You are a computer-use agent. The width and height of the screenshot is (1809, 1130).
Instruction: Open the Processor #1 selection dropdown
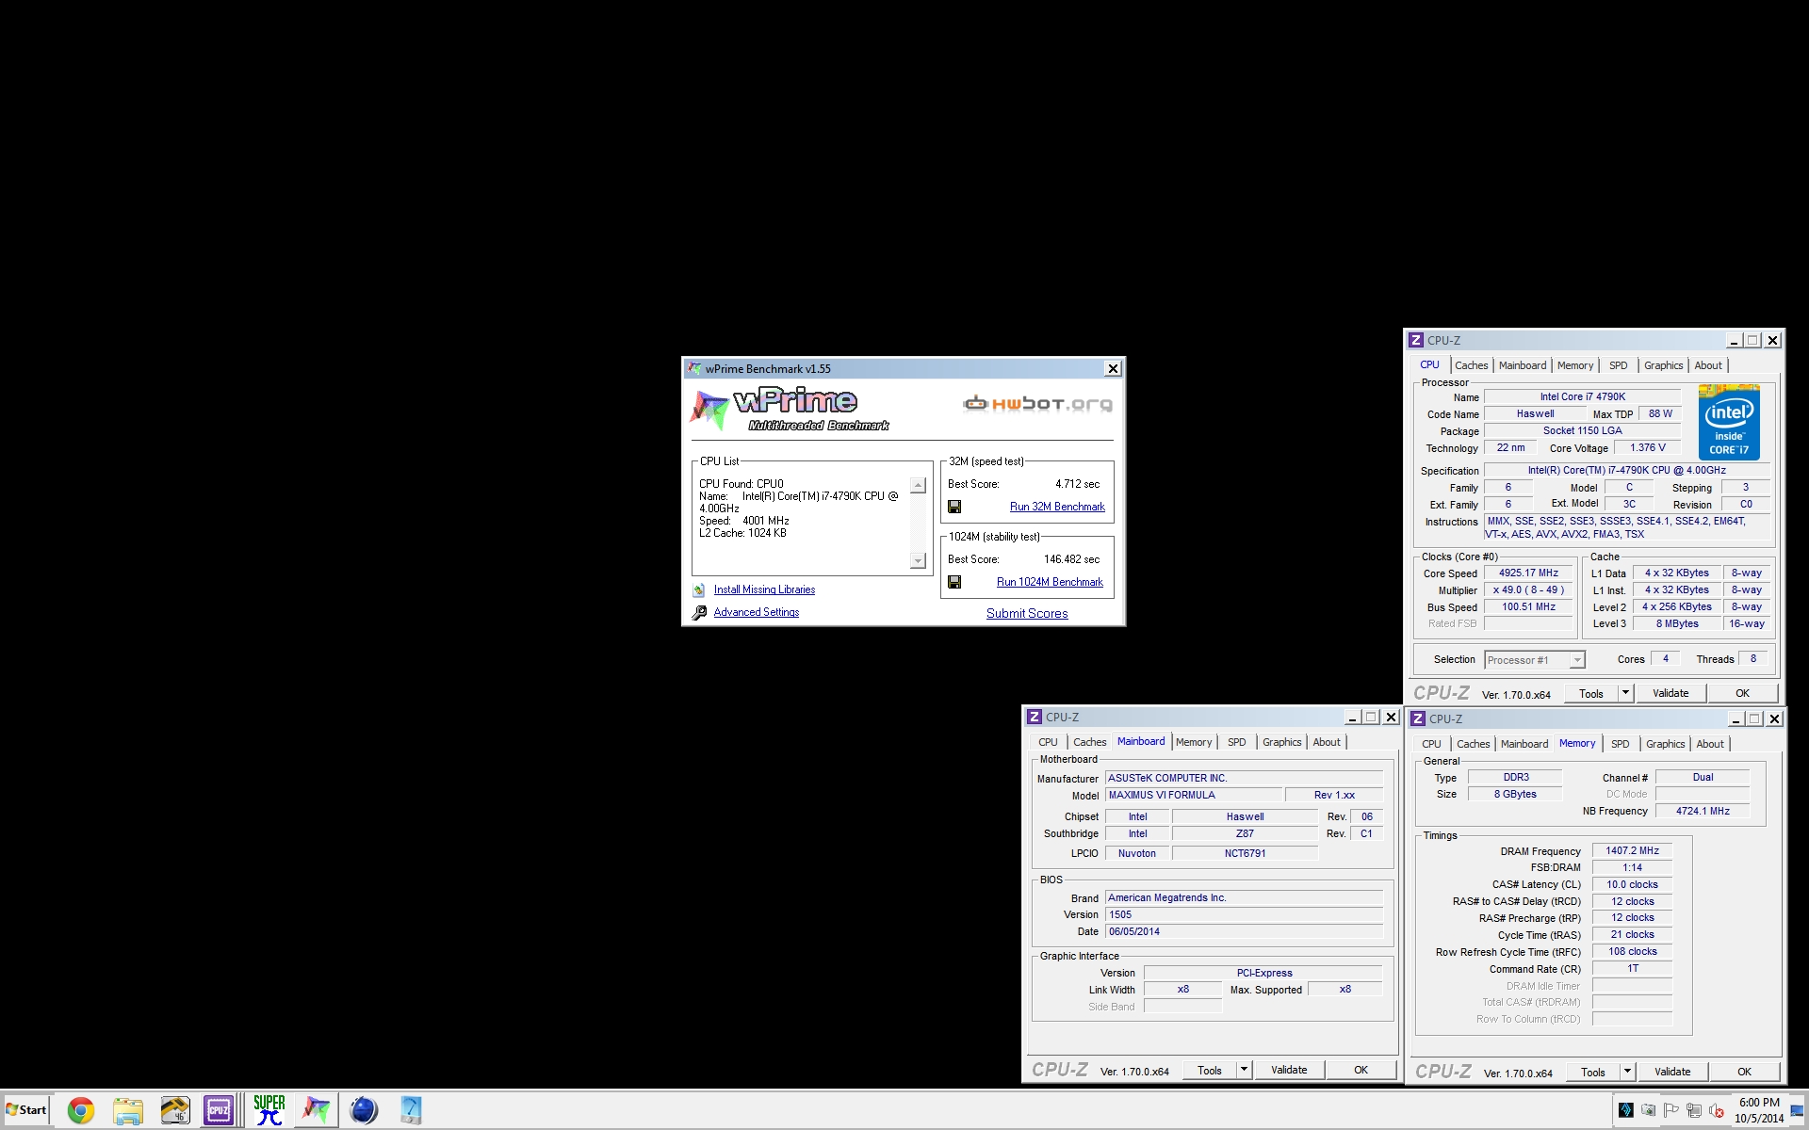(x=1535, y=660)
